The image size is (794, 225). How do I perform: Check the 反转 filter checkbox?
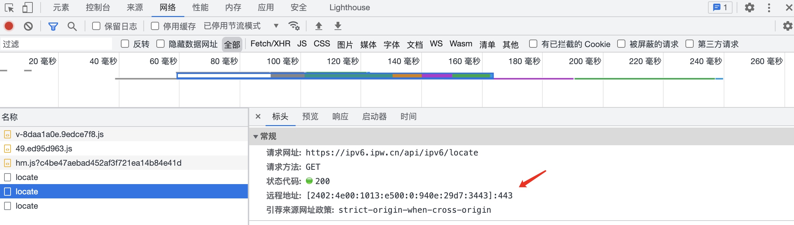point(125,44)
